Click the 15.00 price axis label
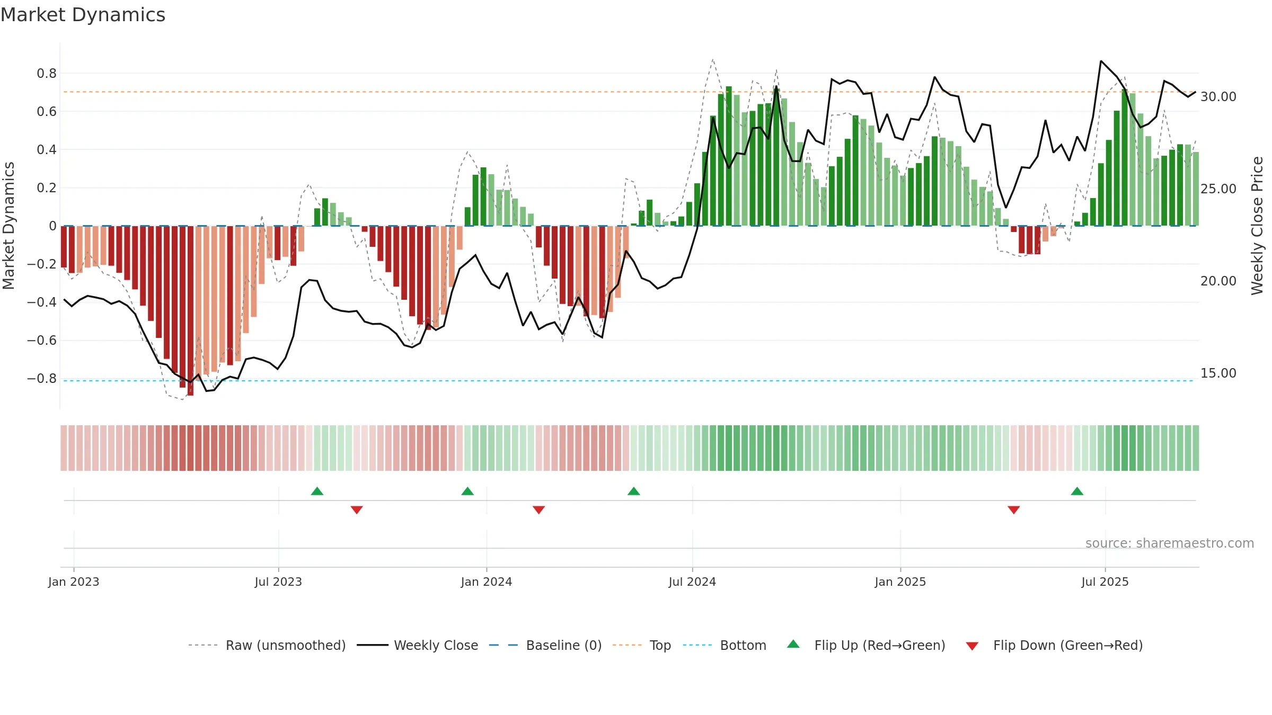Image resolution: width=1272 pixels, height=715 pixels. click(1218, 373)
